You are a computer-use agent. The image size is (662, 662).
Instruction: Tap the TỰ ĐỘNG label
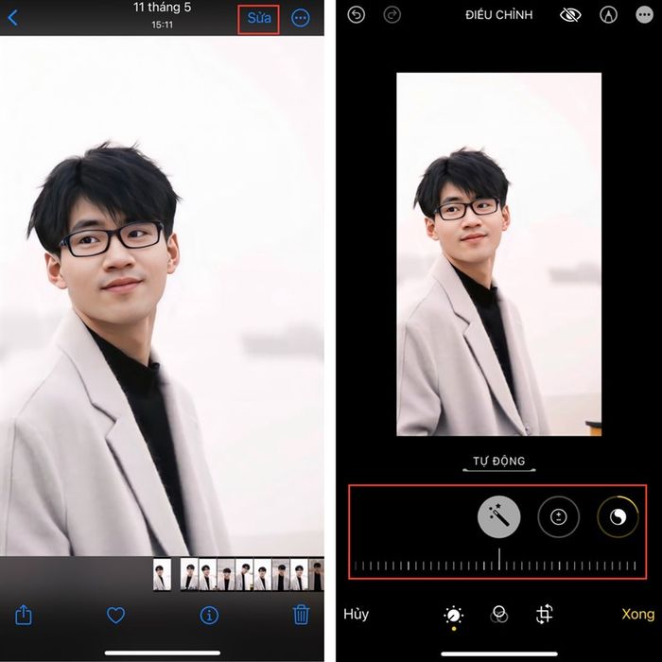click(x=499, y=461)
